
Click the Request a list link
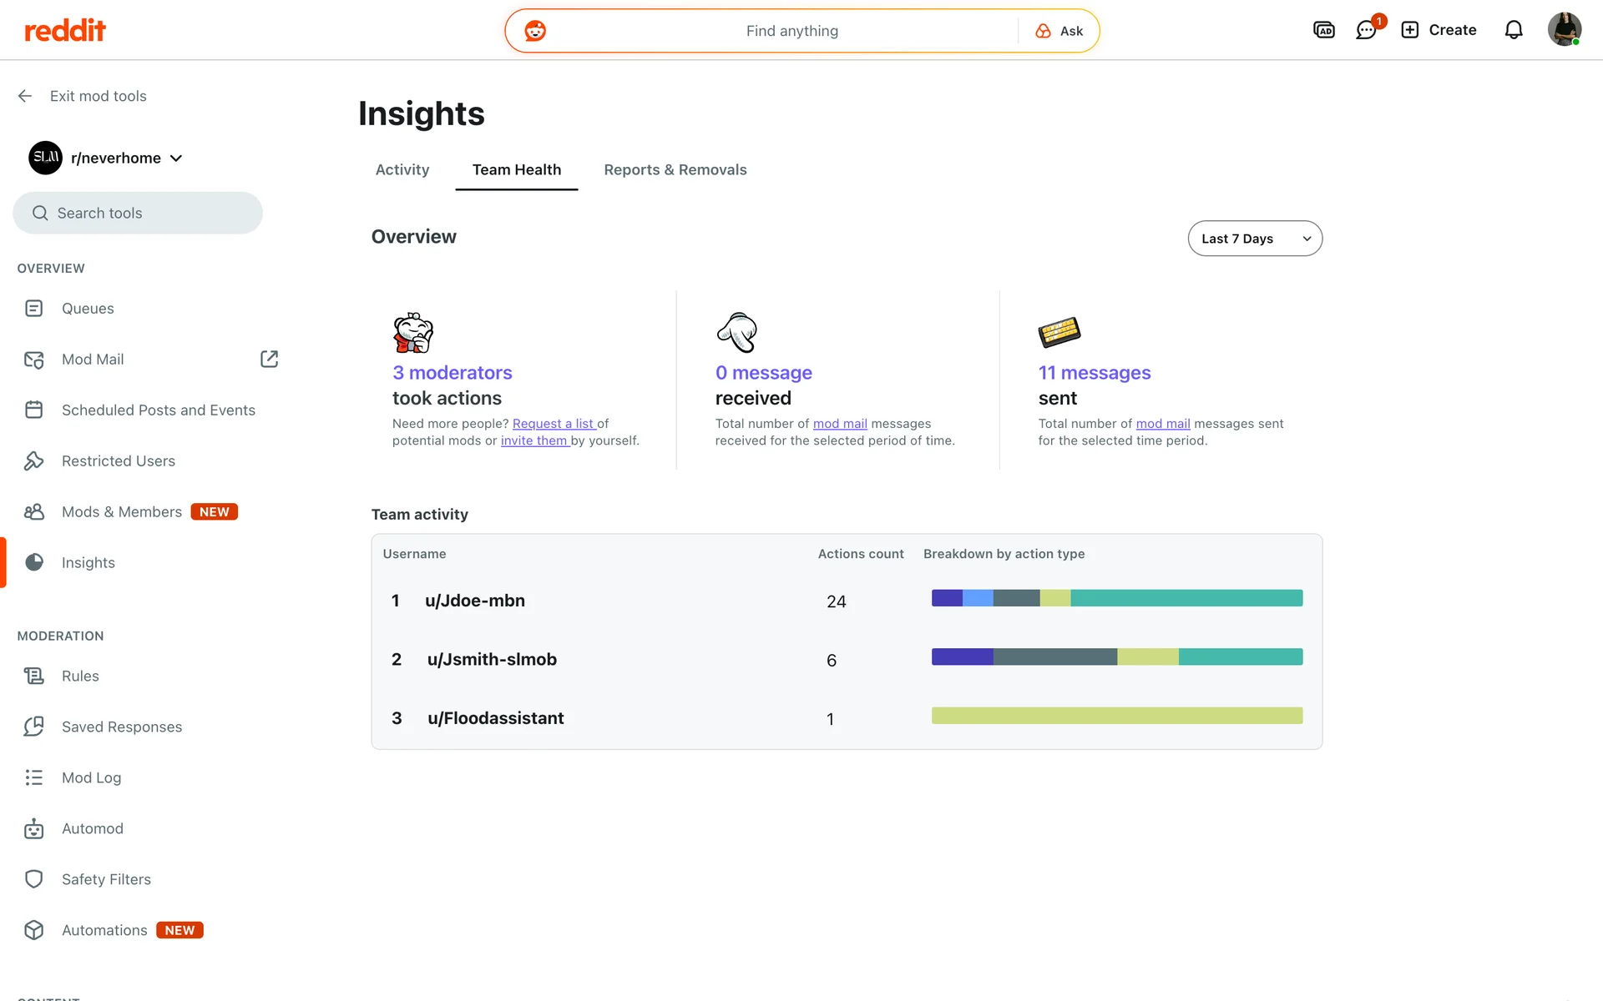point(553,424)
